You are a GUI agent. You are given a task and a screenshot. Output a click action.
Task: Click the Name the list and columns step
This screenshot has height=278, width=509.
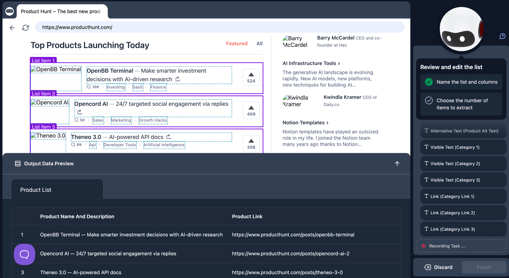point(461,82)
